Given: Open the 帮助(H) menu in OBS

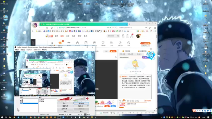Looking at the screenshot, I should point(44,50).
